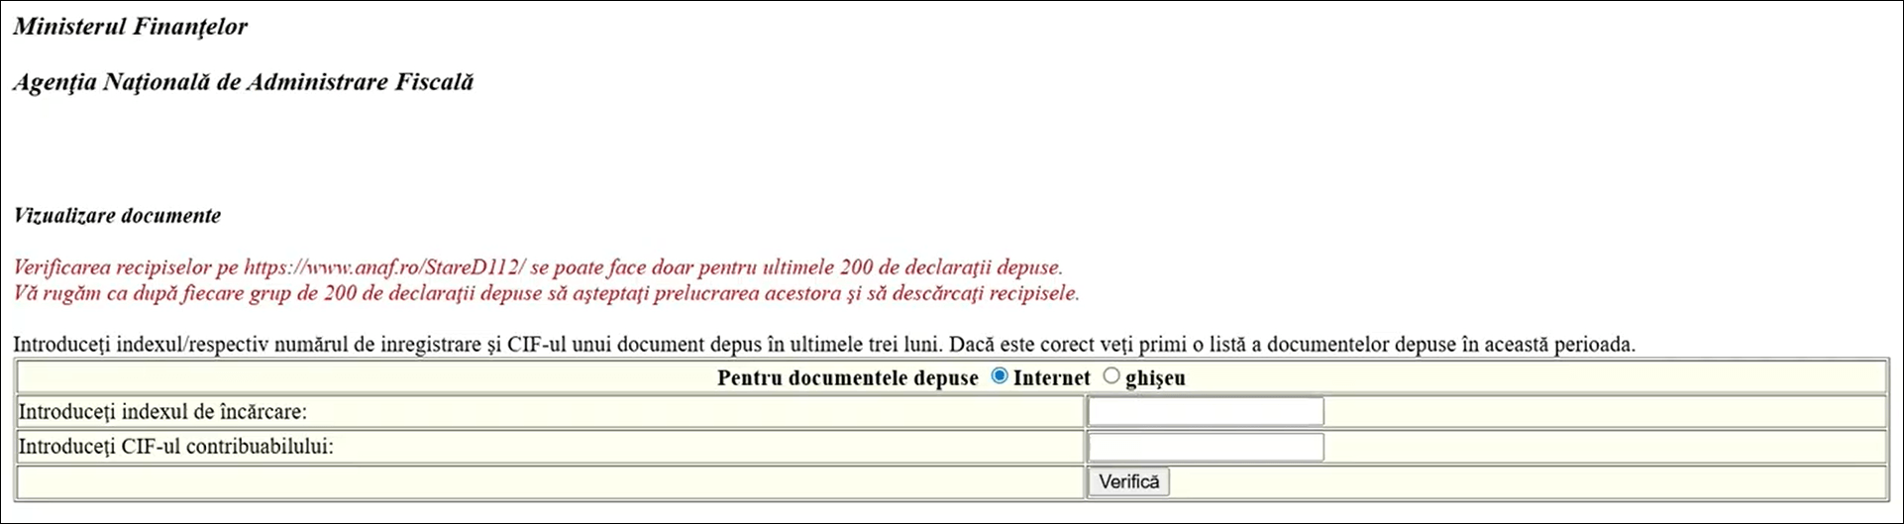Click the empty cell left of Verifică
This screenshot has height=524, width=1904.
(551, 482)
